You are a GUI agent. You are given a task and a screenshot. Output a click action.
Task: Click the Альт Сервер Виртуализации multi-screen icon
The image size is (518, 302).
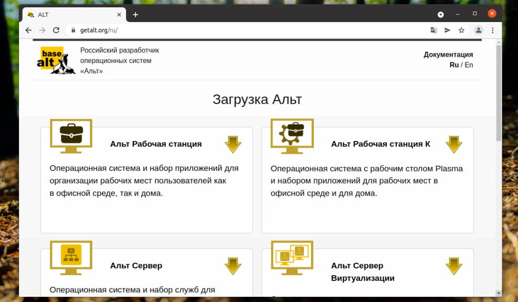tap(292, 257)
